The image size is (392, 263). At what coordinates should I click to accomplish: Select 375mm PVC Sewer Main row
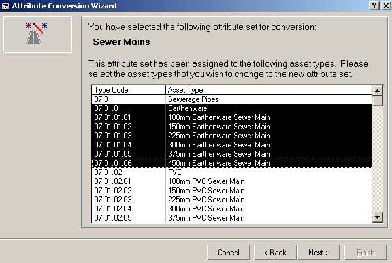coord(232,218)
